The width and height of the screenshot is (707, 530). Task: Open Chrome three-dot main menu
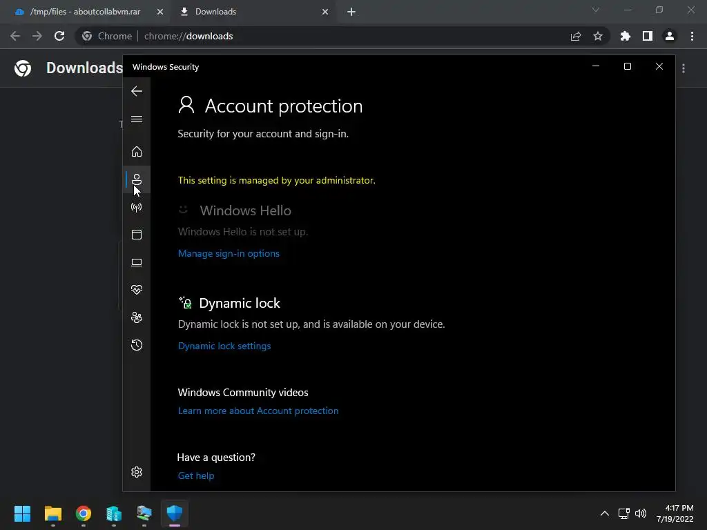692,36
